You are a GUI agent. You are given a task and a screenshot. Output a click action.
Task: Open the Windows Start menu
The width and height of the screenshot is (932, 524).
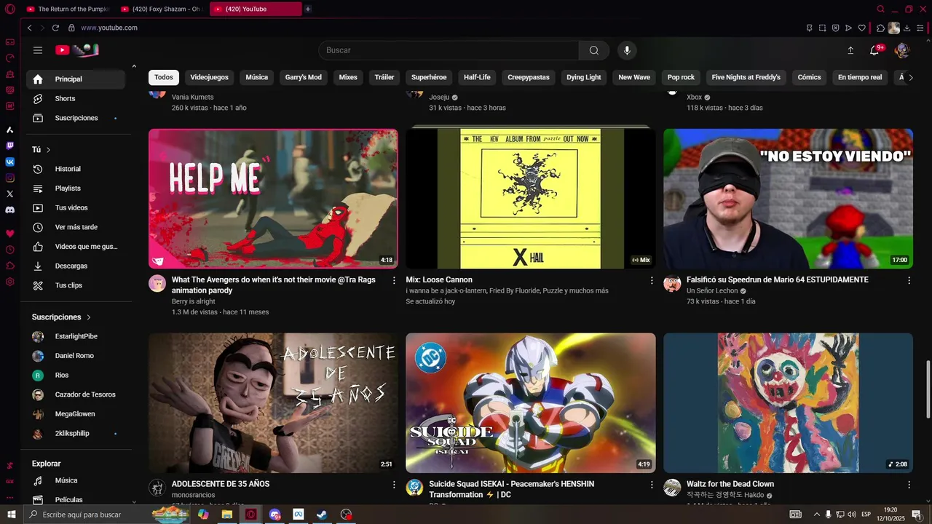[x=11, y=515]
